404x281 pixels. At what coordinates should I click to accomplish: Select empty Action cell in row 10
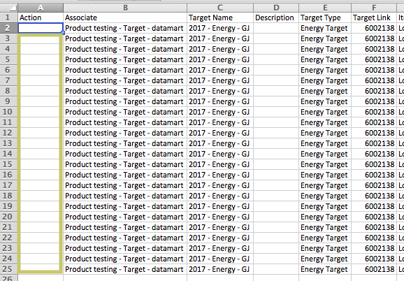(41, 112)
